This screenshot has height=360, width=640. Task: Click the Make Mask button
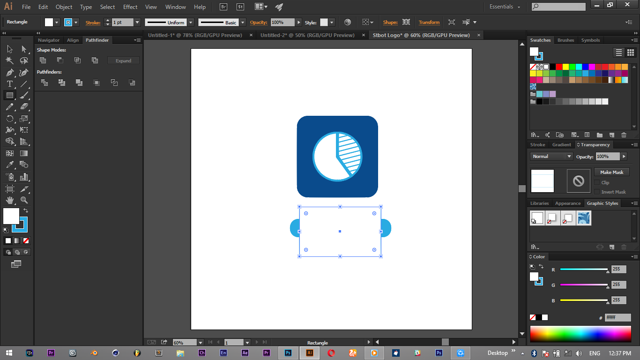point(611,172)
